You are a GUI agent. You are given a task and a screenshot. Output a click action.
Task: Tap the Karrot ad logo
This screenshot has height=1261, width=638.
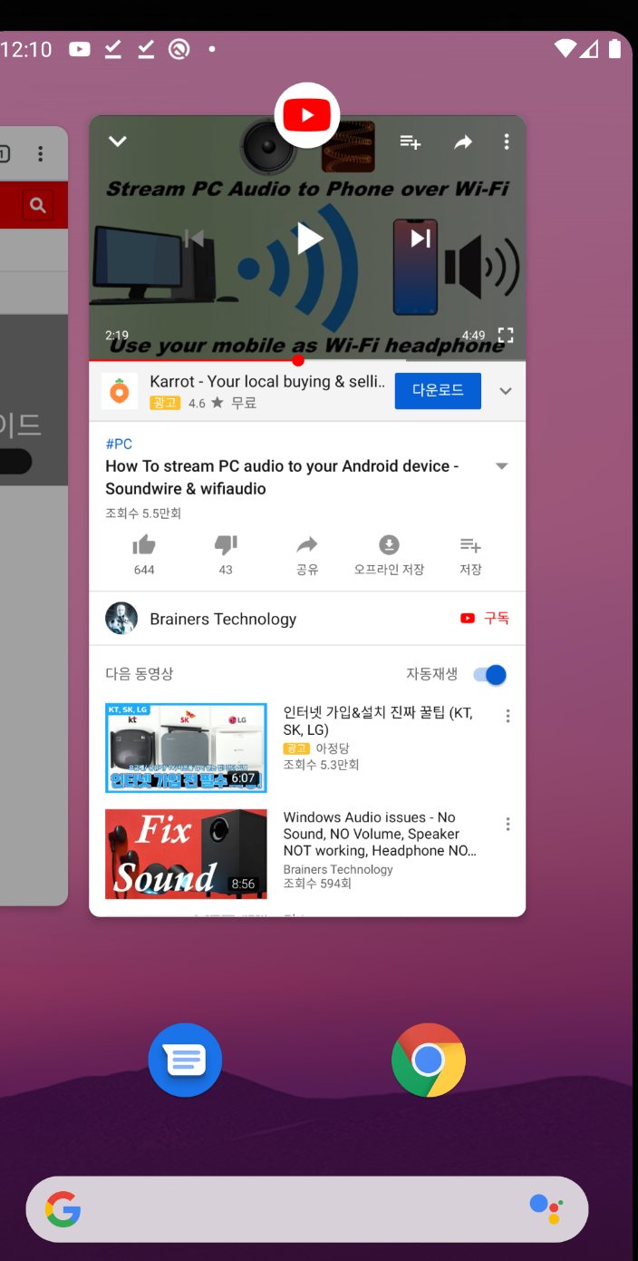(120, 391)
